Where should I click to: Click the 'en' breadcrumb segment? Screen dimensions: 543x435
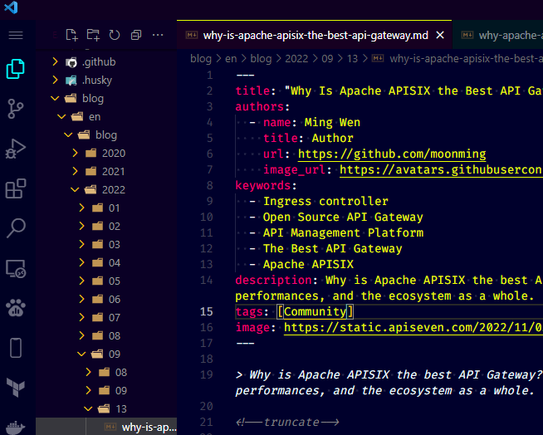pyautogui.click(x=231, y=59)
